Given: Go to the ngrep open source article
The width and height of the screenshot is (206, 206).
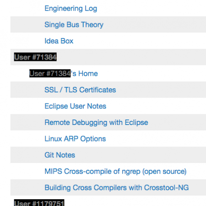Looking at the screenshot, I should tap(115, 172).
